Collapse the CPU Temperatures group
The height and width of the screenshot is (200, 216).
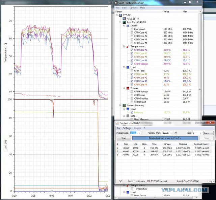pyautogui.click(x=124, y=46)
